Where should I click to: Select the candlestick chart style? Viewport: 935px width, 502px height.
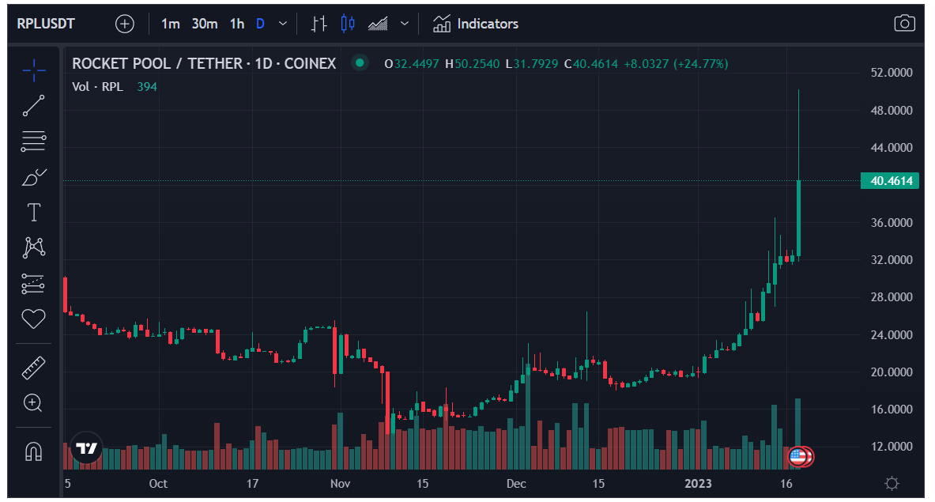click(348, 24)
